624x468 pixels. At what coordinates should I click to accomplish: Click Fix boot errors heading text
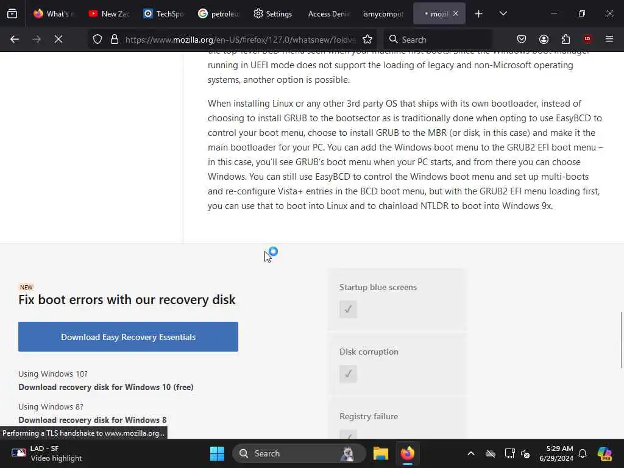point(127,299)
